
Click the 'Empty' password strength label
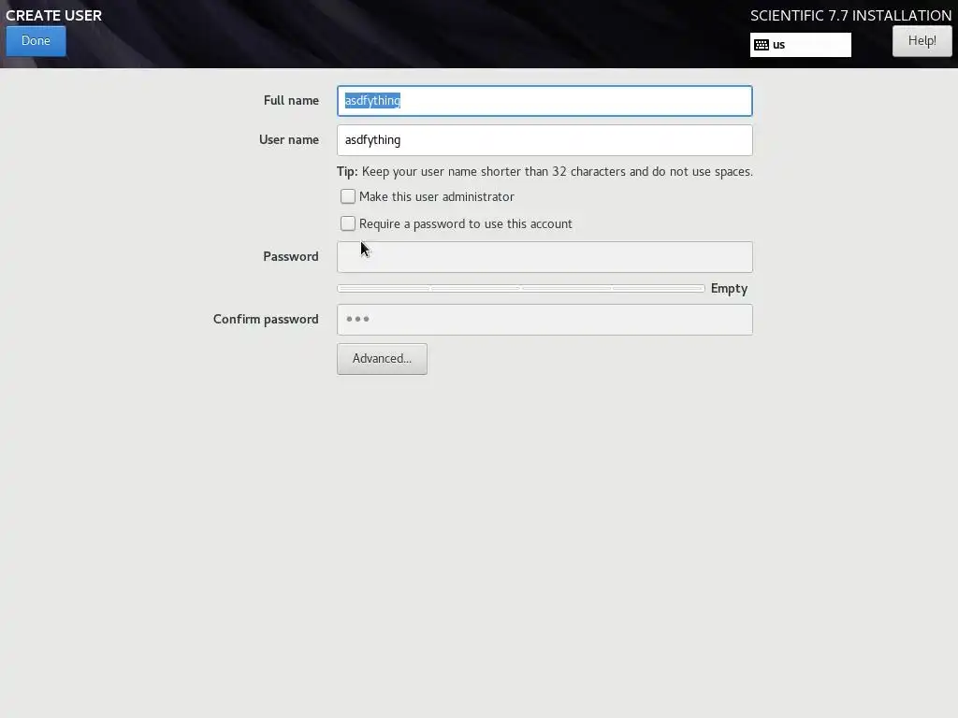coord(729,289)
